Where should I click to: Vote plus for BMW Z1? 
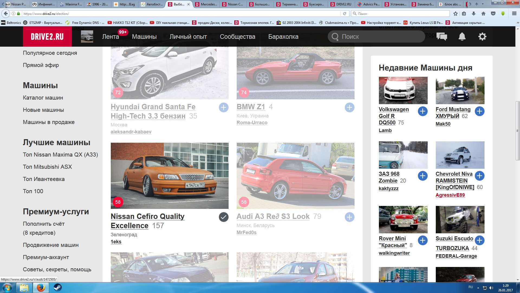350,107
